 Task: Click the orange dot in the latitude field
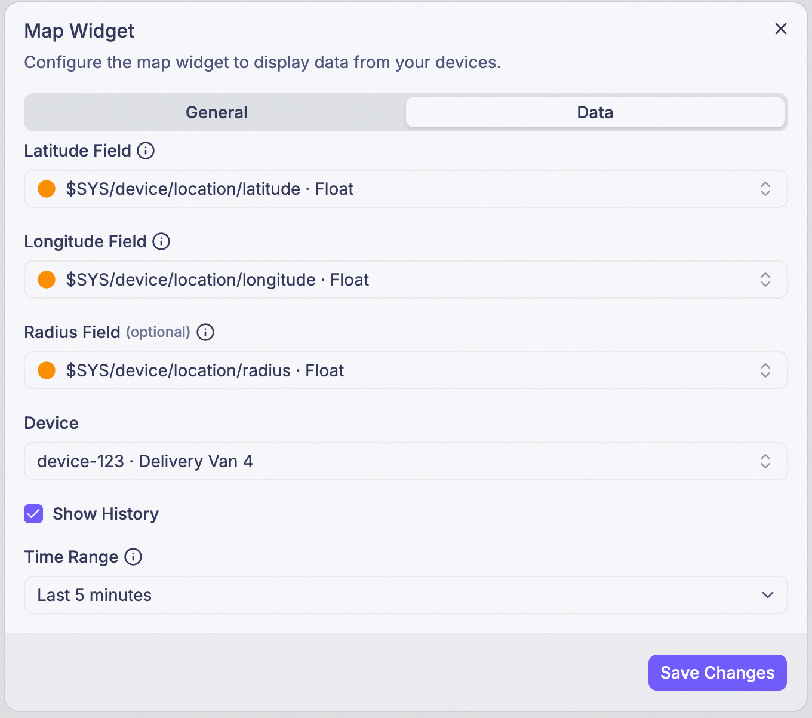pyautogui.click(x=47, y=189)
